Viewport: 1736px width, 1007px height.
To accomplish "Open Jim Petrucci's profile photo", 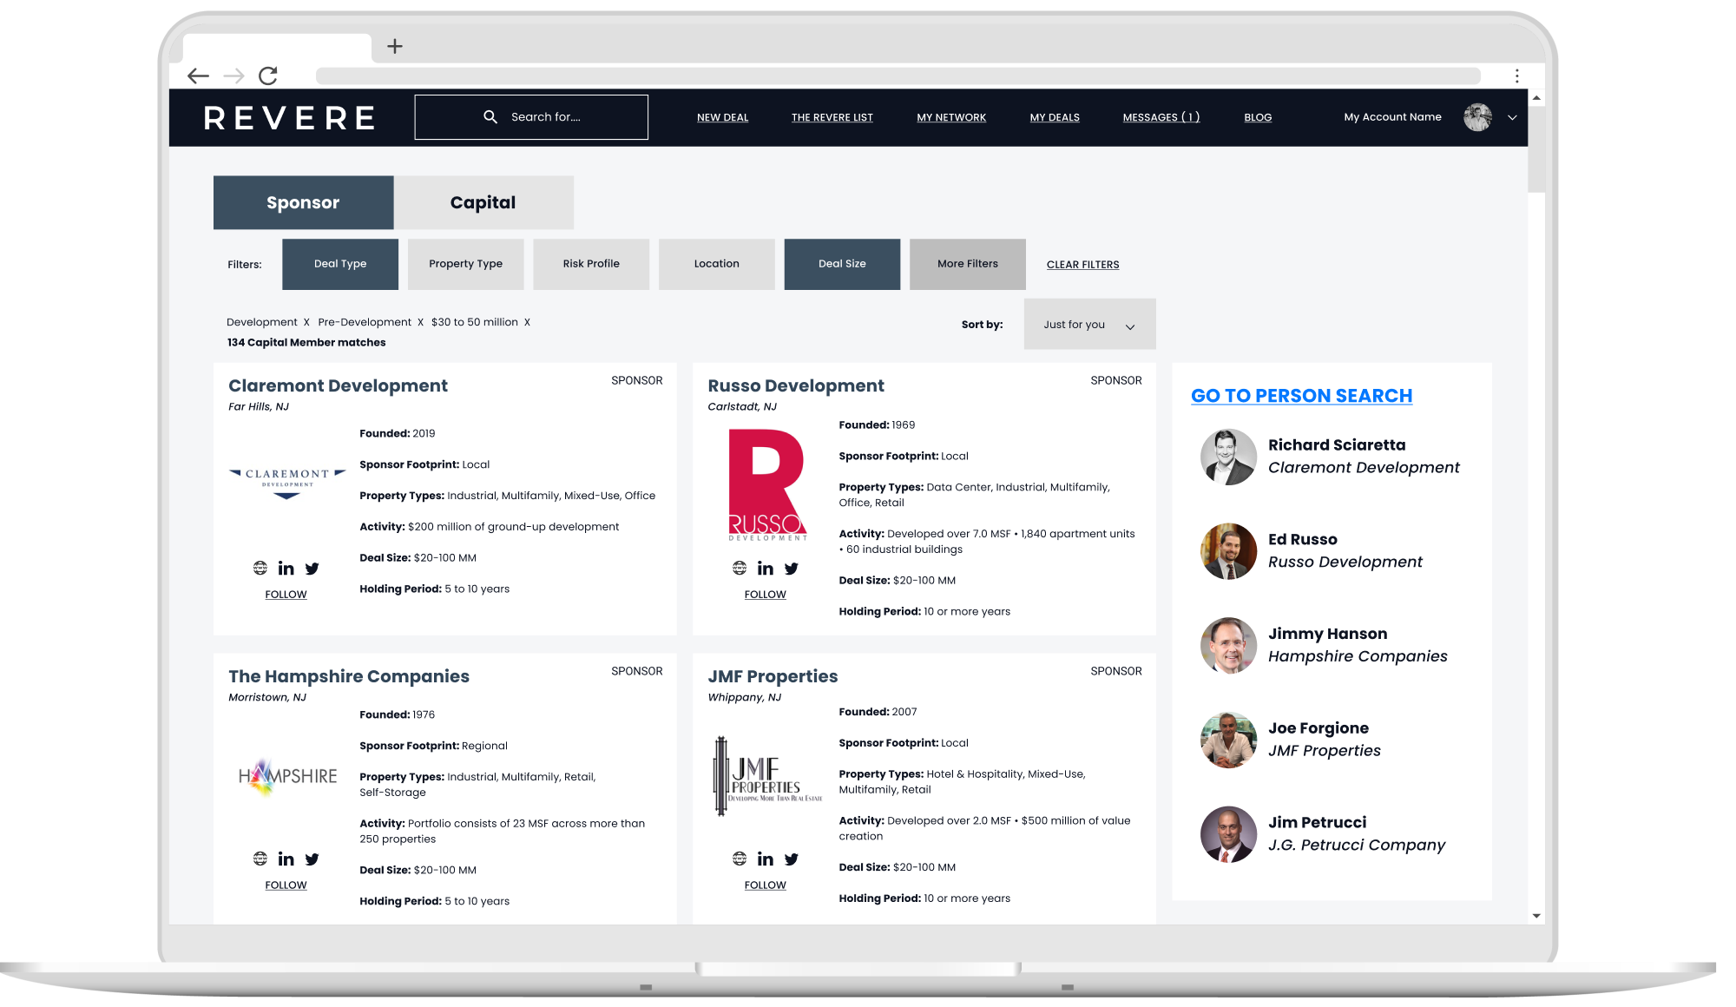I will (1228, 834).
